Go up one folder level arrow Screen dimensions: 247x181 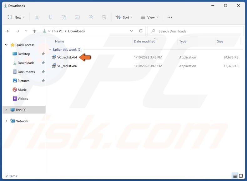(34, 31)
